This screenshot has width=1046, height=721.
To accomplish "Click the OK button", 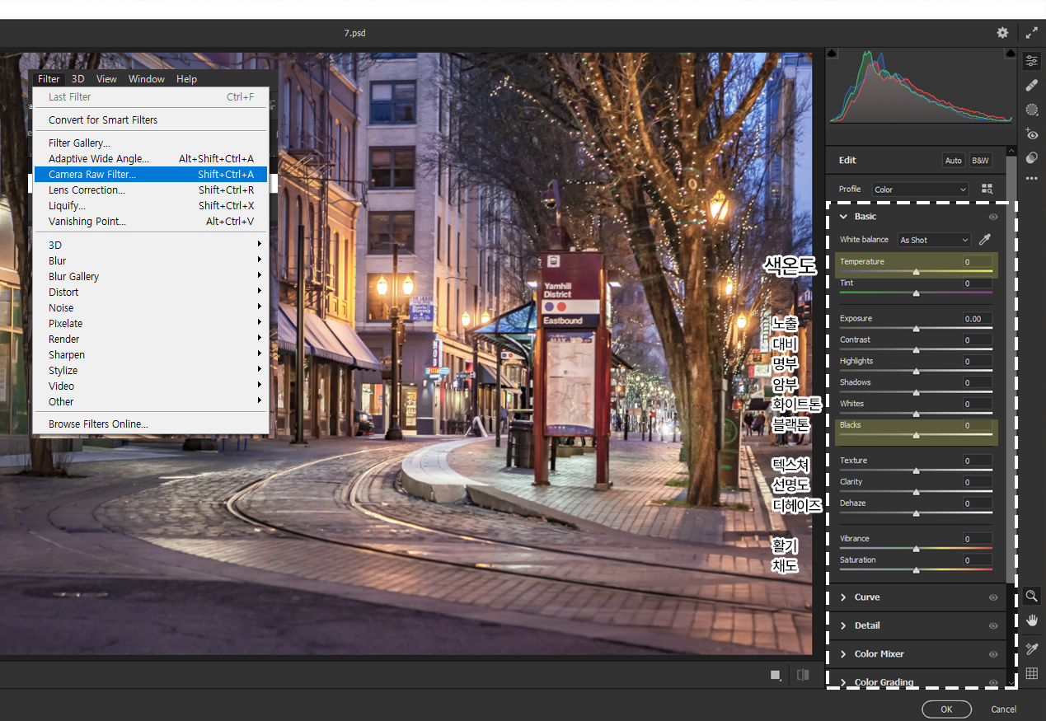I will [946, 709].
